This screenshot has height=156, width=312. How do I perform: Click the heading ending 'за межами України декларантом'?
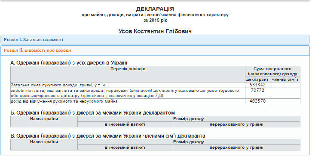pyautogui.click(x=92, y=113)
